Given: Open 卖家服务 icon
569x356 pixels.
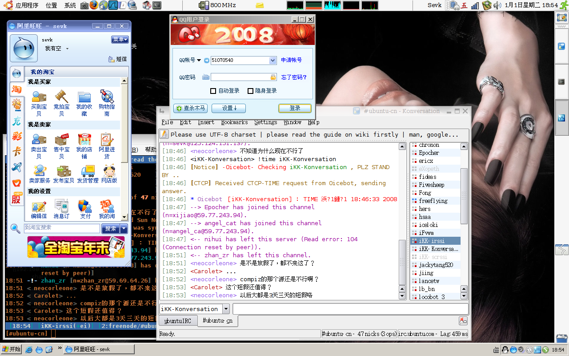Looking at the screenshot, I should (x=40, y=174).
